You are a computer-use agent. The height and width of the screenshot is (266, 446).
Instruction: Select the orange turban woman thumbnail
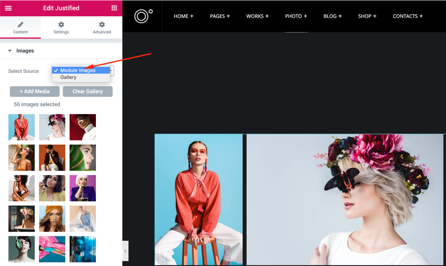pos(52,218)
